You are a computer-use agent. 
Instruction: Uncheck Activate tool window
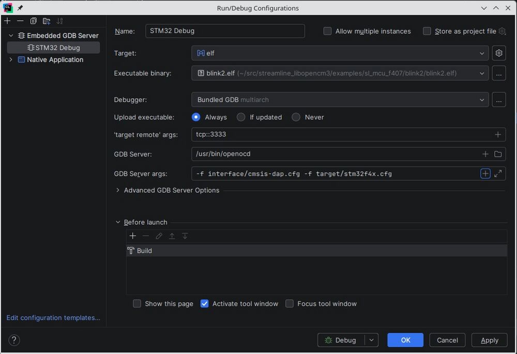coord(205,304)
